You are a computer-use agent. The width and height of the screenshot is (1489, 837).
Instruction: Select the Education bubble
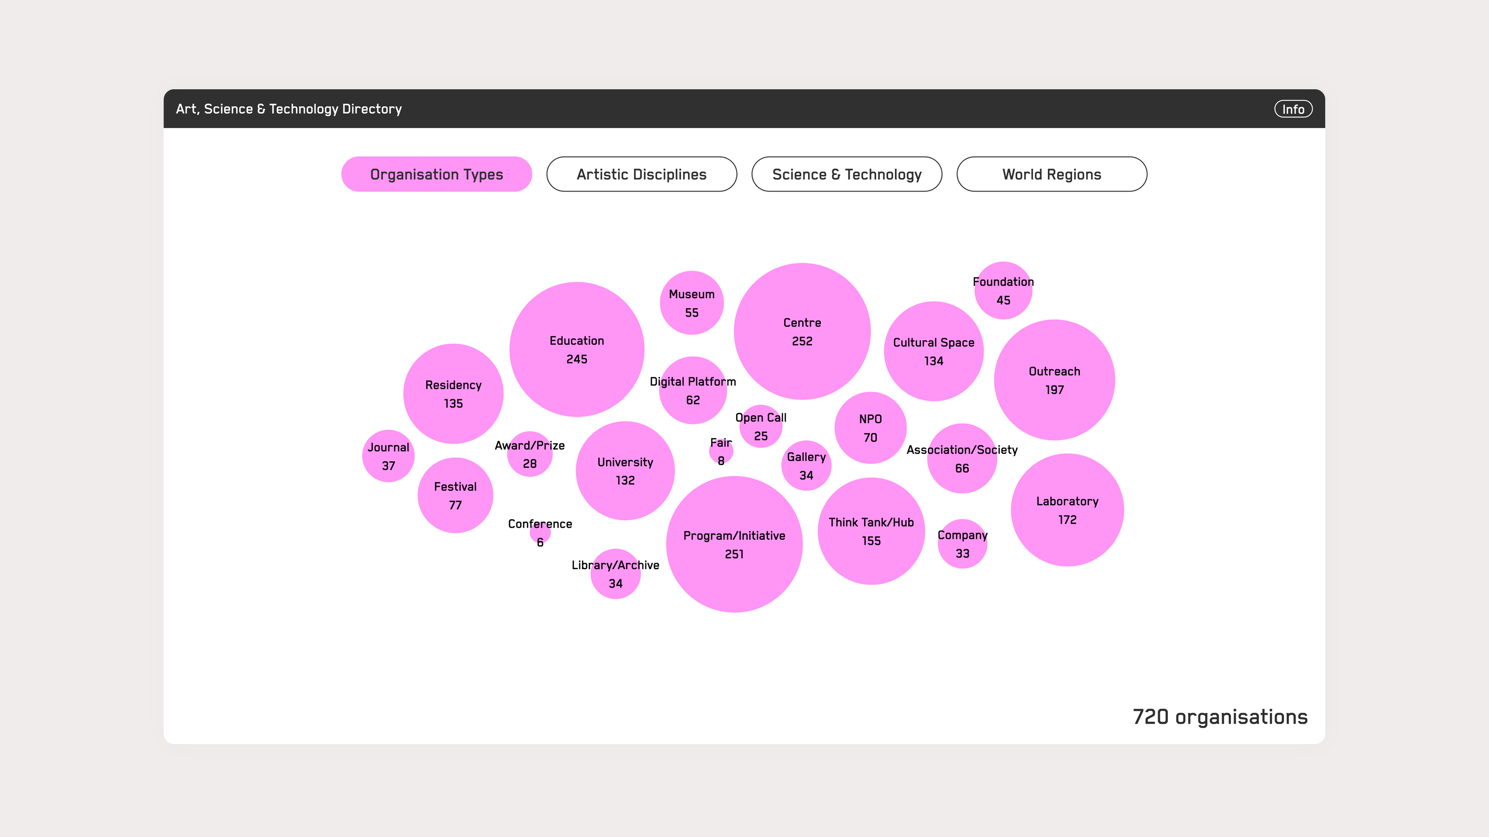(577, 350)
